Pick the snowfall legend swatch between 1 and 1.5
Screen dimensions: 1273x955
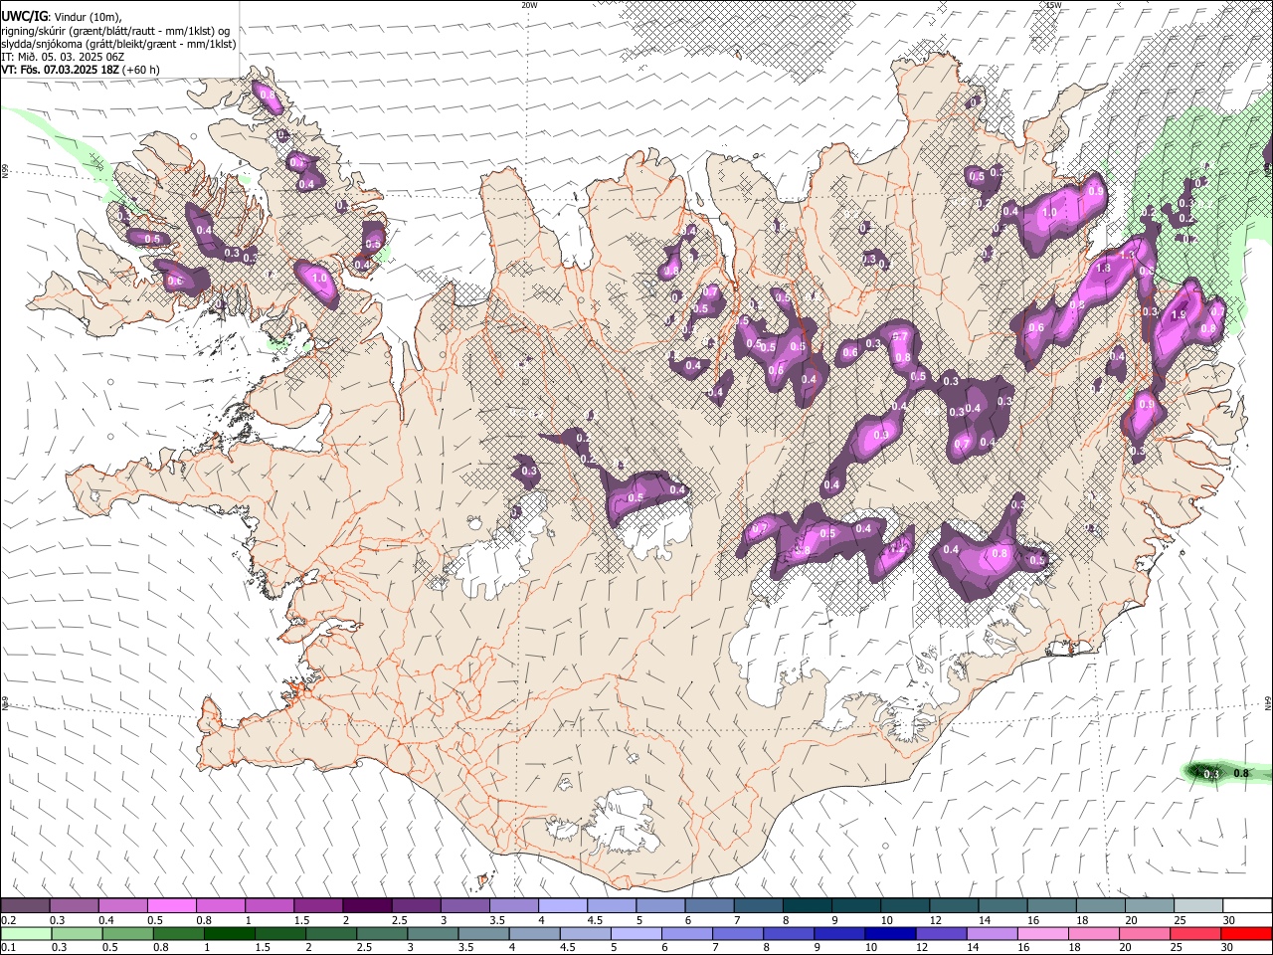270,906
